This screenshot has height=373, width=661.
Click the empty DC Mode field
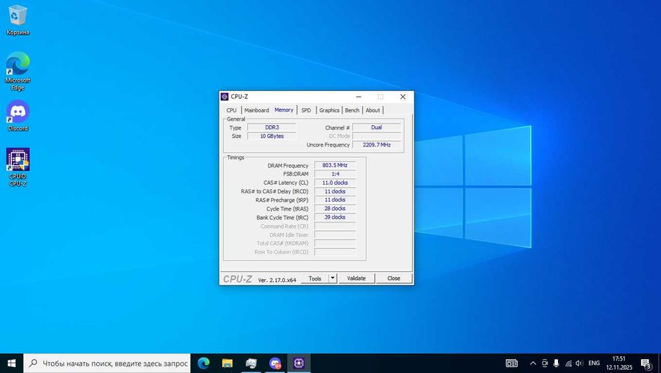tap(377, 137)
